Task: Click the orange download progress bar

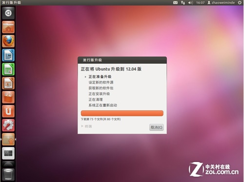Action: pyautogui.click(x=122, y=113)
